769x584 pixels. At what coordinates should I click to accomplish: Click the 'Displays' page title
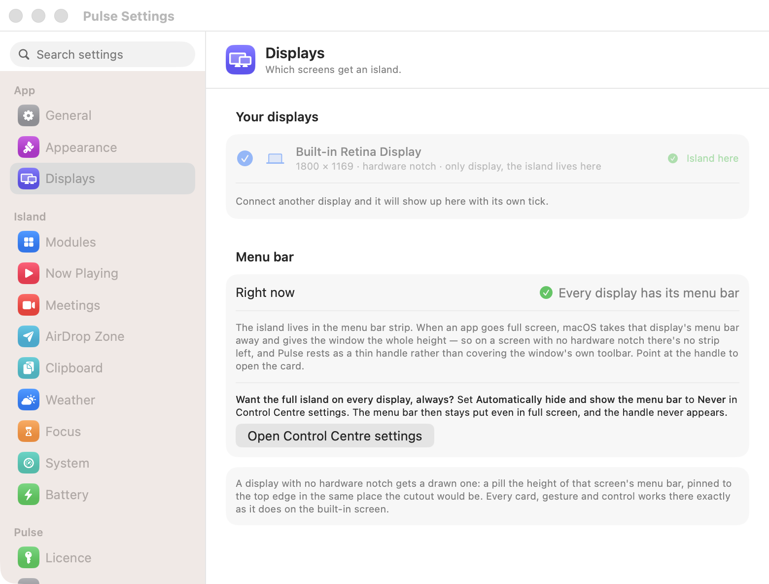[295, 53]
